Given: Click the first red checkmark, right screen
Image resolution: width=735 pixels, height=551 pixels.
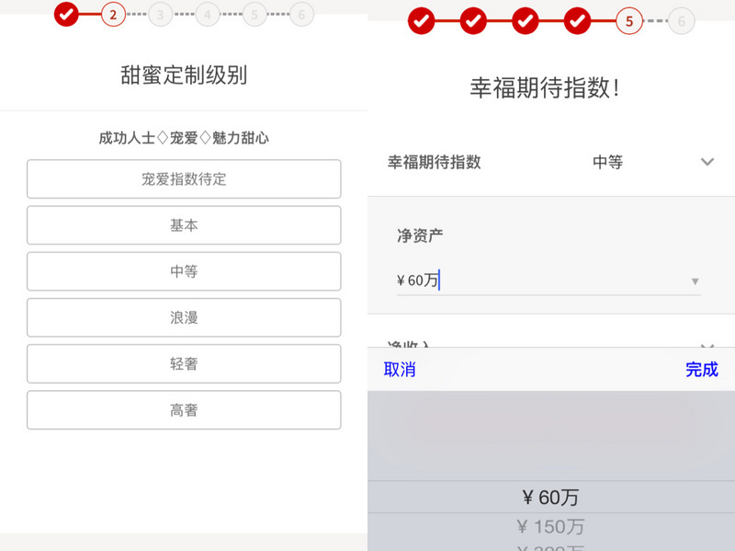Looking at the screenshot, I should [x=421, y=20].
